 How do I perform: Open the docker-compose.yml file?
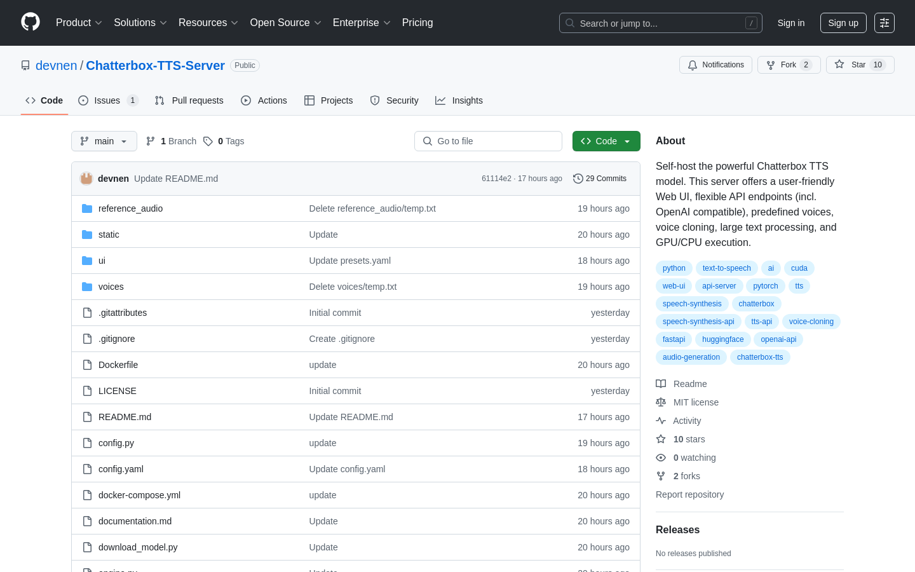point(139,495)
